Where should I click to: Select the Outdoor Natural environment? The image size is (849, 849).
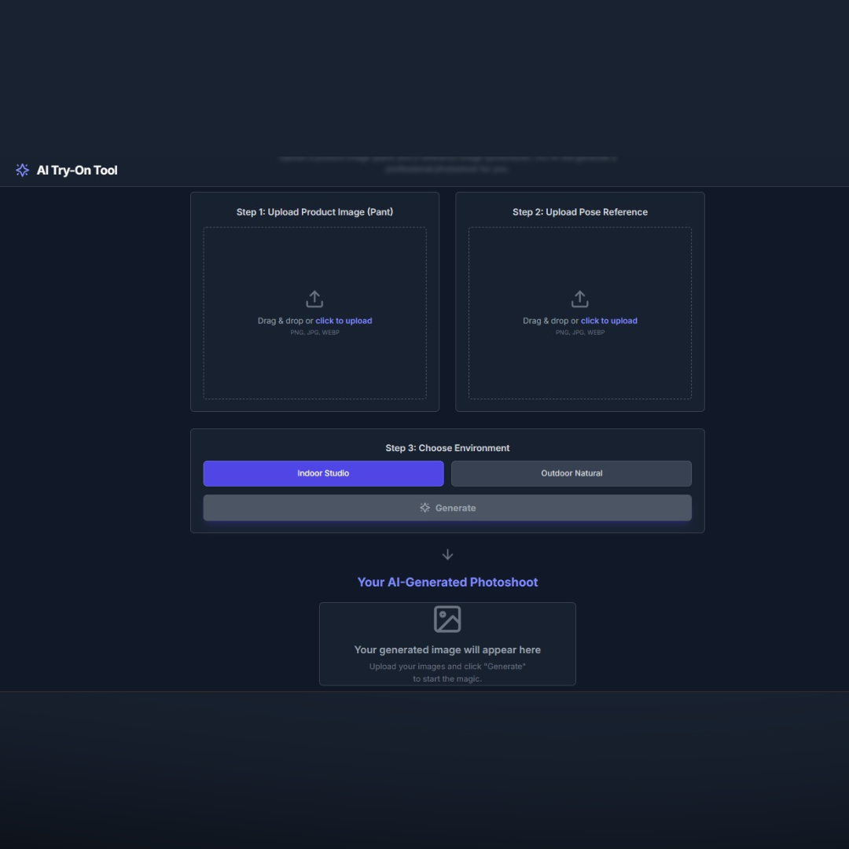(x=572, y=473)
